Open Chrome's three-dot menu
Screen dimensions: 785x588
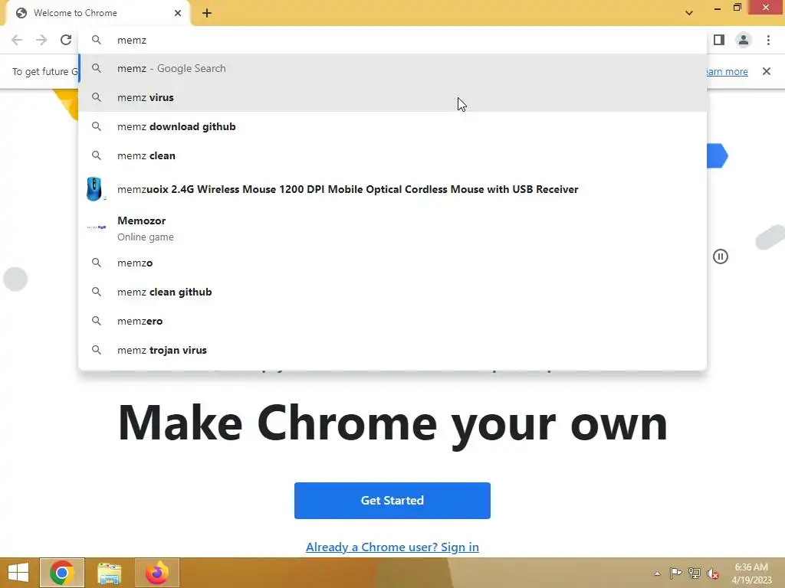[x=768, y=40]
